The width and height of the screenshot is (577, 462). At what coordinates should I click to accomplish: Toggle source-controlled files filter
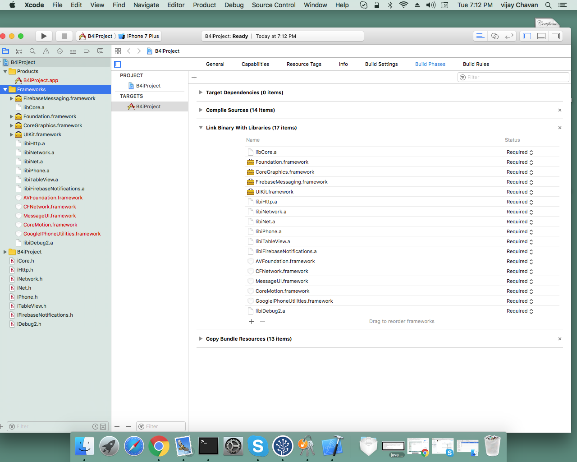(x=103, y=426)
